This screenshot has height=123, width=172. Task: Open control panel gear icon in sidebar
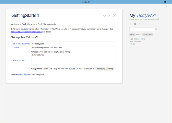[135, 24]
